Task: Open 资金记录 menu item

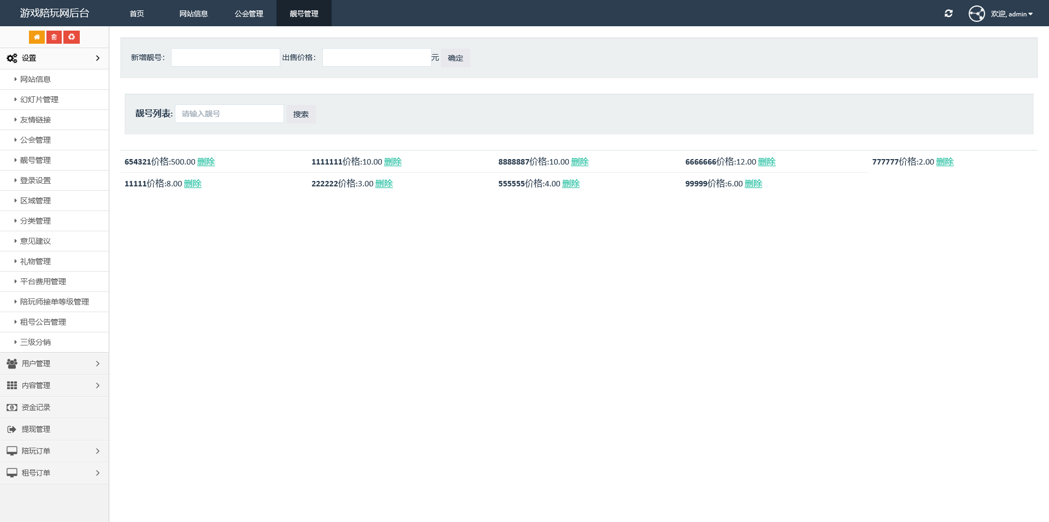Action: (x=55, y=407)
